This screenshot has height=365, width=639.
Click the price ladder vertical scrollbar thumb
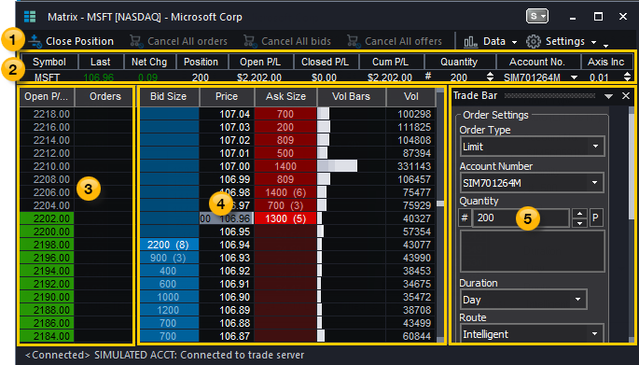pyautogui.click(x=440, y=204)
